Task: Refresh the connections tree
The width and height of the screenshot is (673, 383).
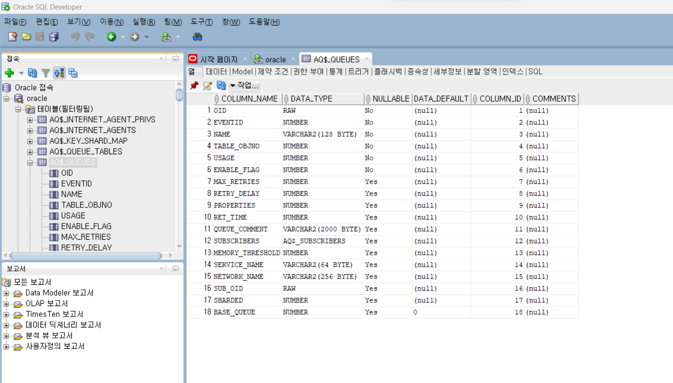Action: (32, 73)
